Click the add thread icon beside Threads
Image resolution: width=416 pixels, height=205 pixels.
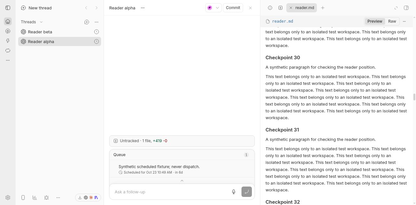(x=87, y=22)
